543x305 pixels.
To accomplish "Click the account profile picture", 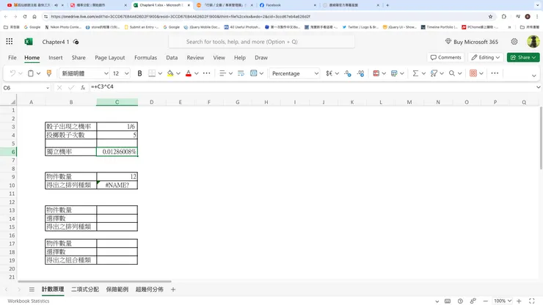I will point(533,42).
